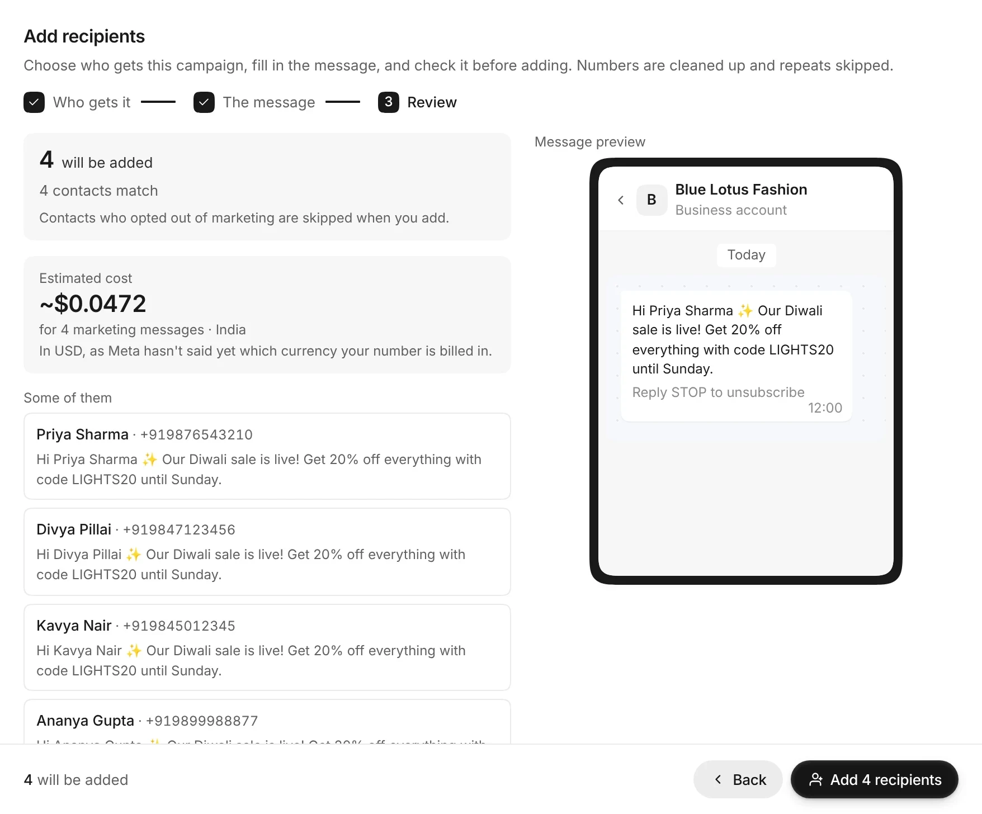The width and height of the screenshot is (982, 814).
Task: Click the 'Some of them' heading
Action: (68, 398)
